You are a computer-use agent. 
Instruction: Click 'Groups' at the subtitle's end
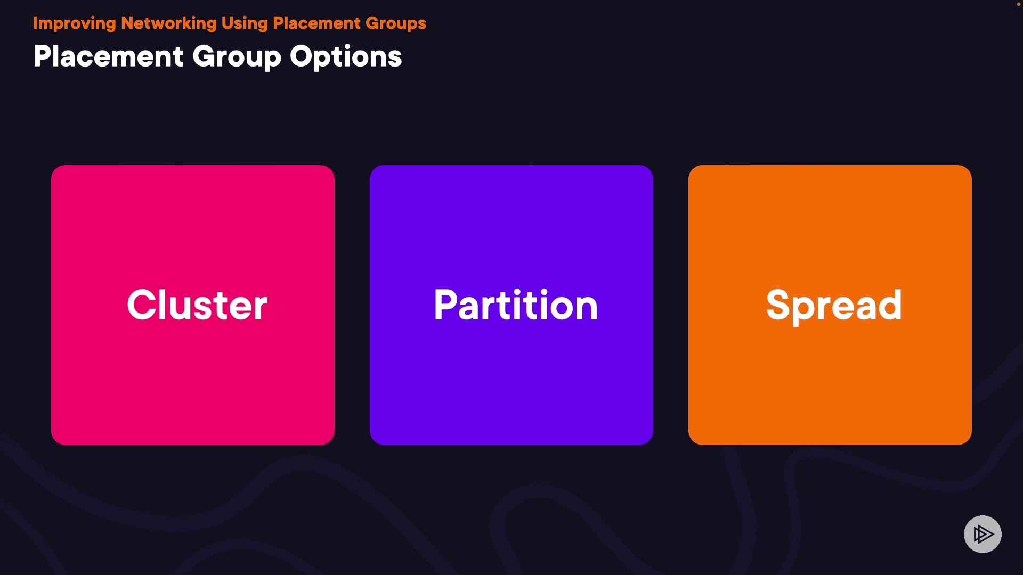(396, 24)
